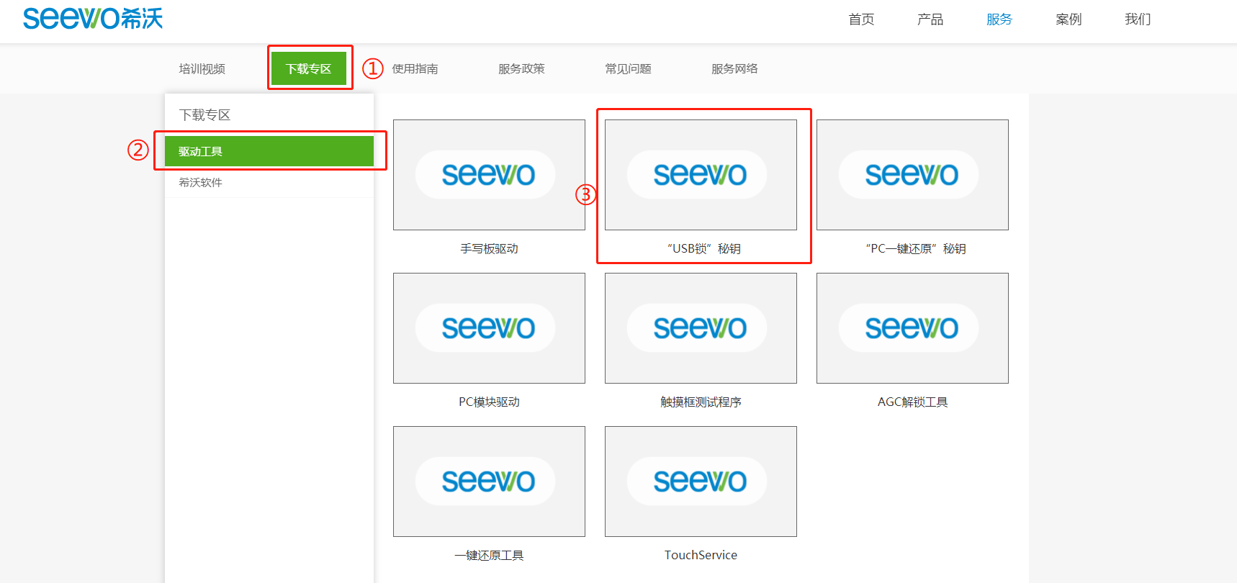Click the "PC一键还原" 秘钥 text label
Viewport: 1237px width, 583px height.
pyautogui.click(x=915, y=248)
